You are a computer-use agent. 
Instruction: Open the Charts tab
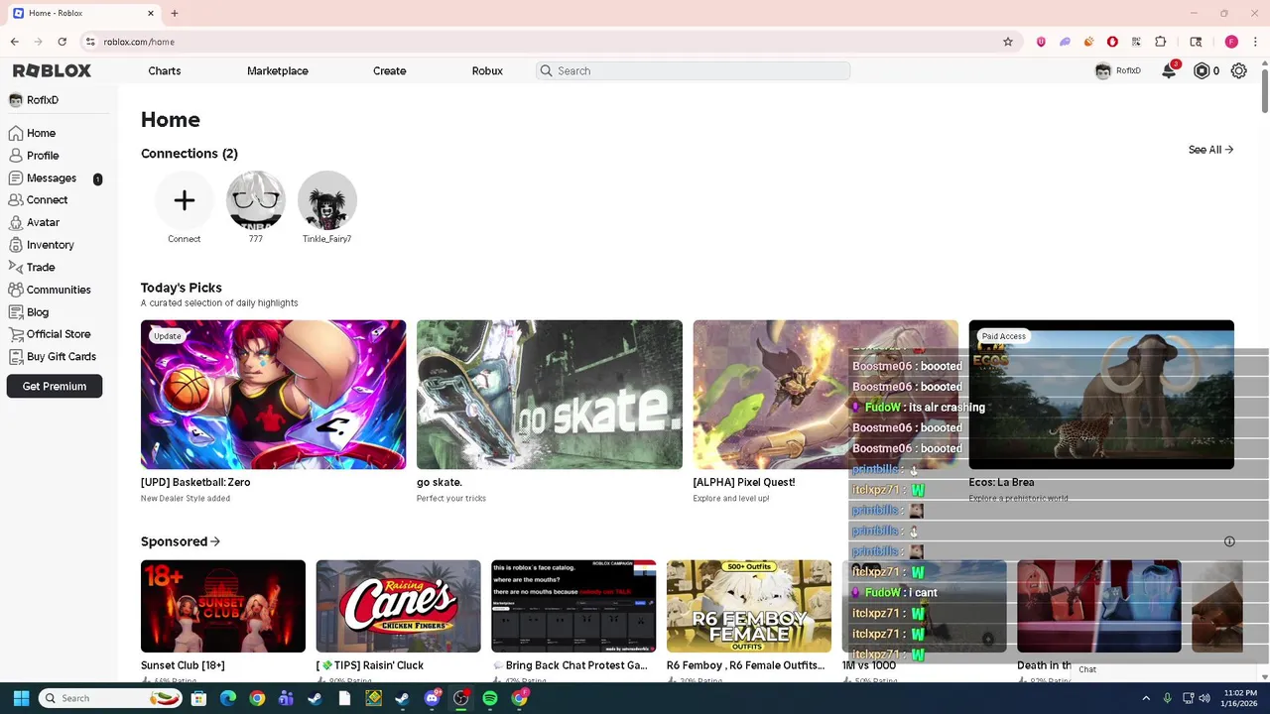(165, 70)
